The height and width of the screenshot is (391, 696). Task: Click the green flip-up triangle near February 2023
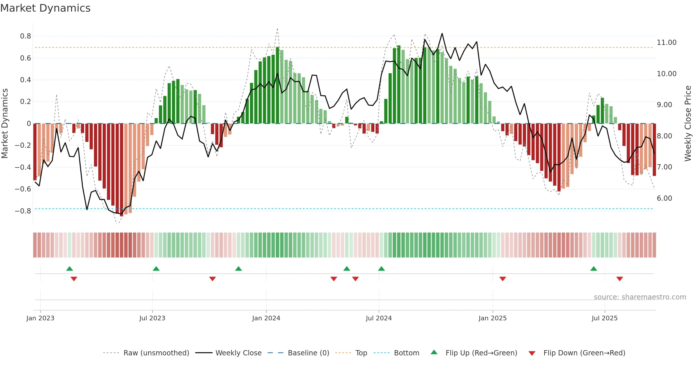70,268
